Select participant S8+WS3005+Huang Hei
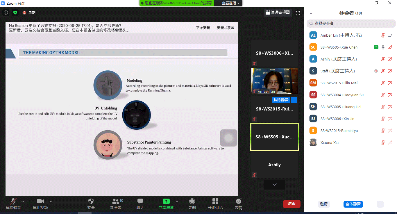This screenshot has height=214, width=397. [x=350, y=107]
